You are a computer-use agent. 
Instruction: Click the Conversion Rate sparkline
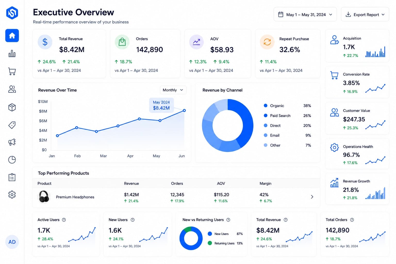[x=375, y=88]
